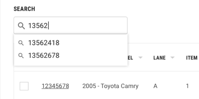Select the 13562418 search suggestion

[x=71, y=43]
